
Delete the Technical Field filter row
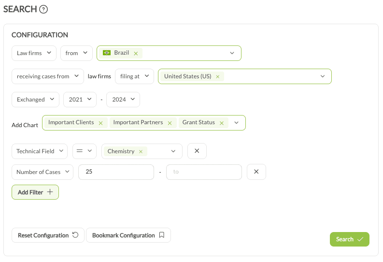pyautogui.click(x=197, y=151)
